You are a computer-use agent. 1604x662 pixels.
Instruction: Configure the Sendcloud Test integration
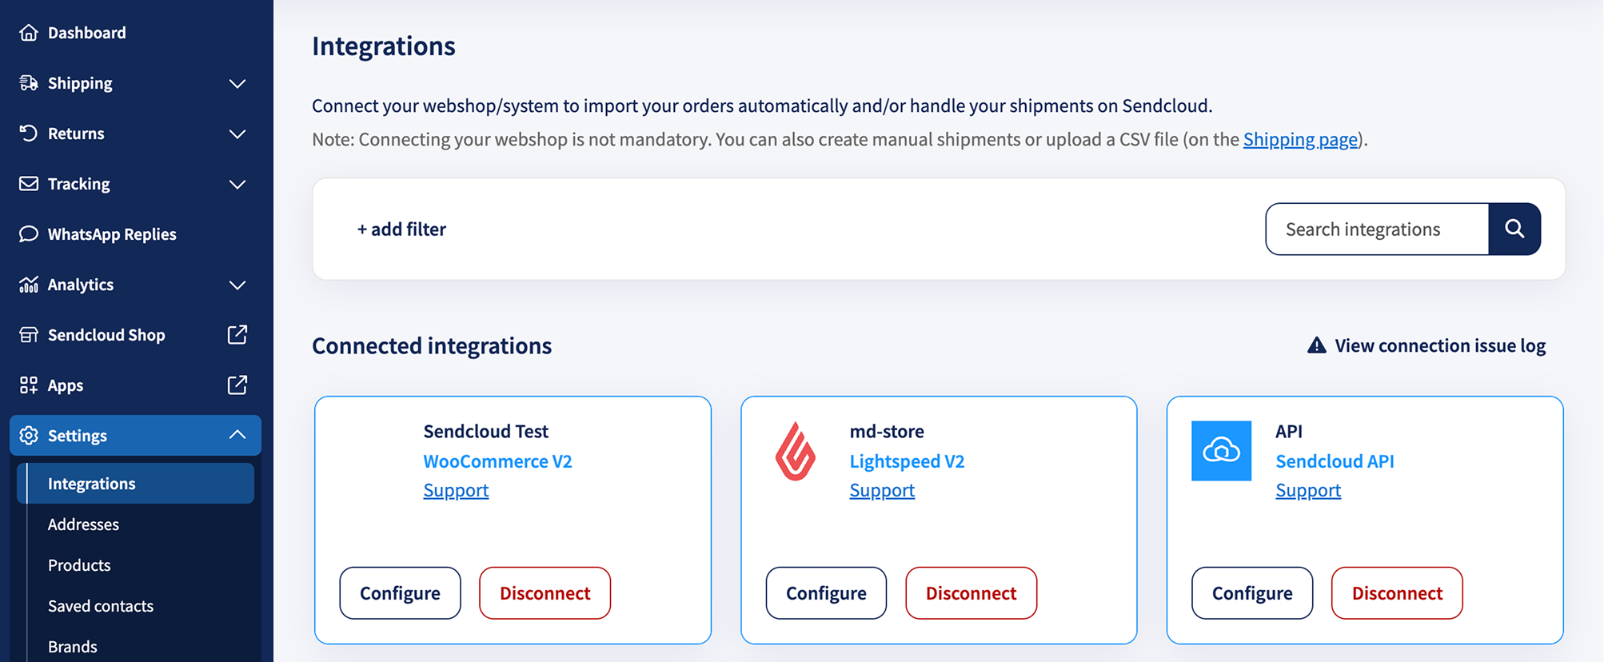tap(400, 592)
